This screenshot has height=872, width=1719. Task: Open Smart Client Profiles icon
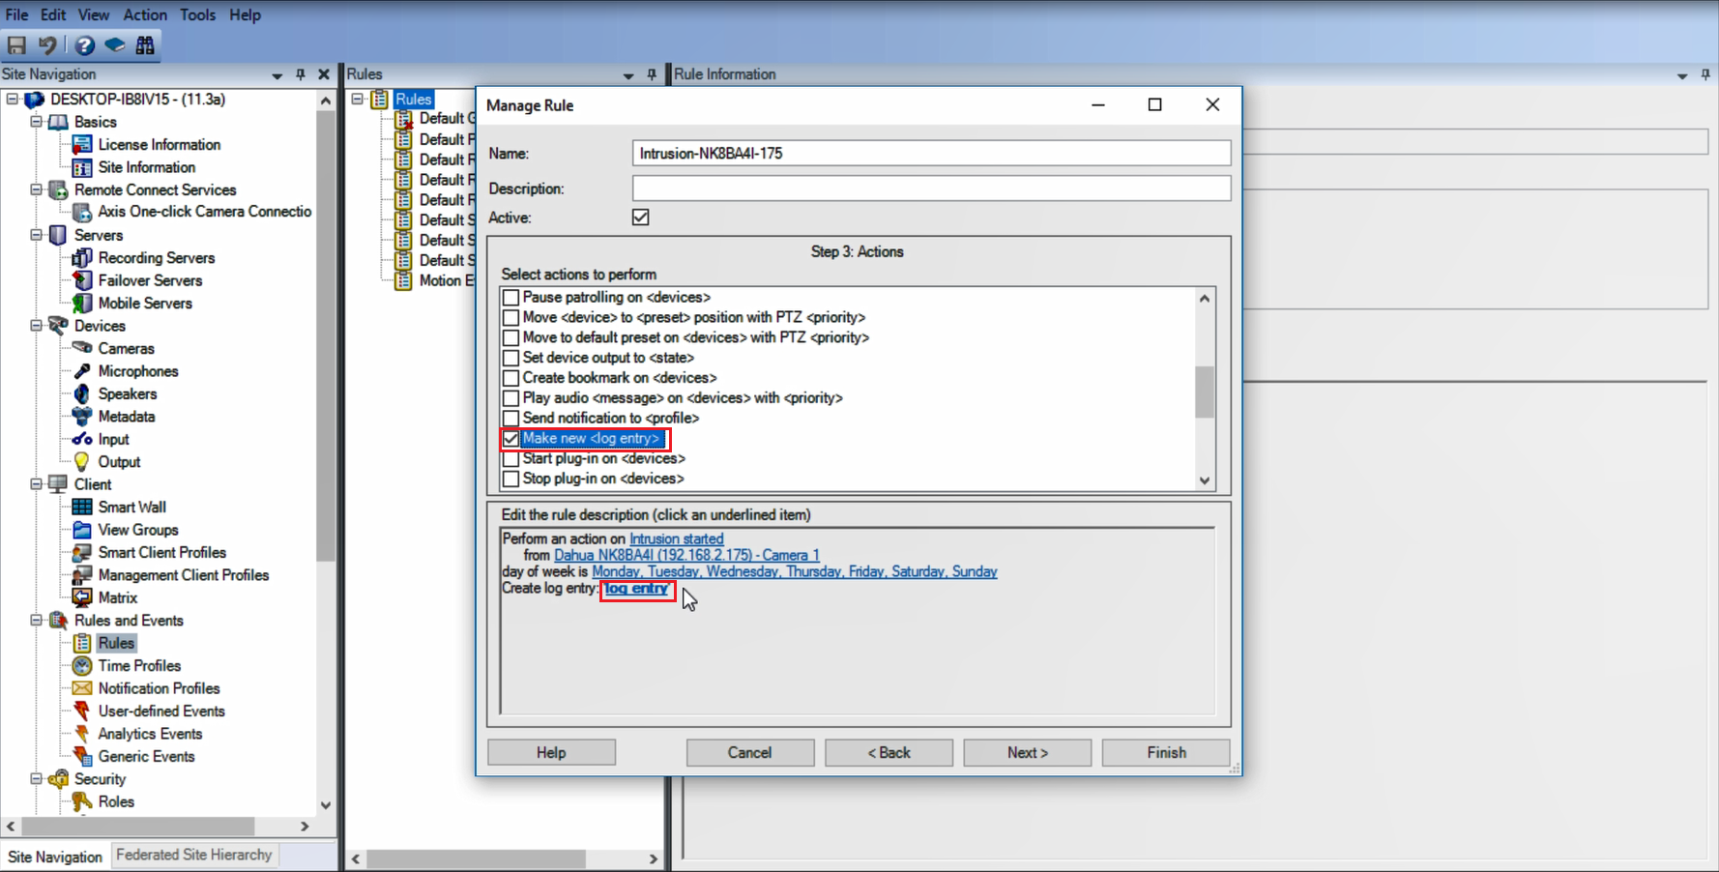point(82,552)
